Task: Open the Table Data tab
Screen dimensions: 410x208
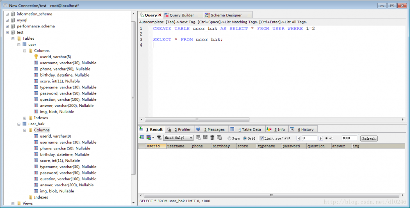Action: (x=246, y=129)
